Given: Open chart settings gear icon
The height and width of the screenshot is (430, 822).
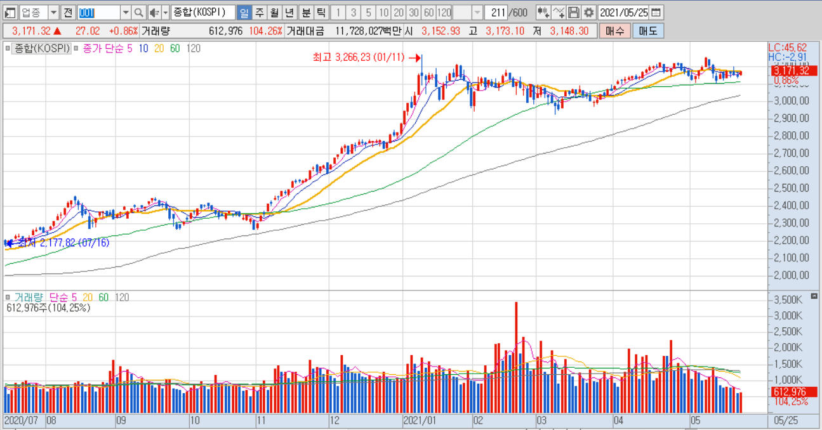Looking at the screenshot, I should (589, 12).
